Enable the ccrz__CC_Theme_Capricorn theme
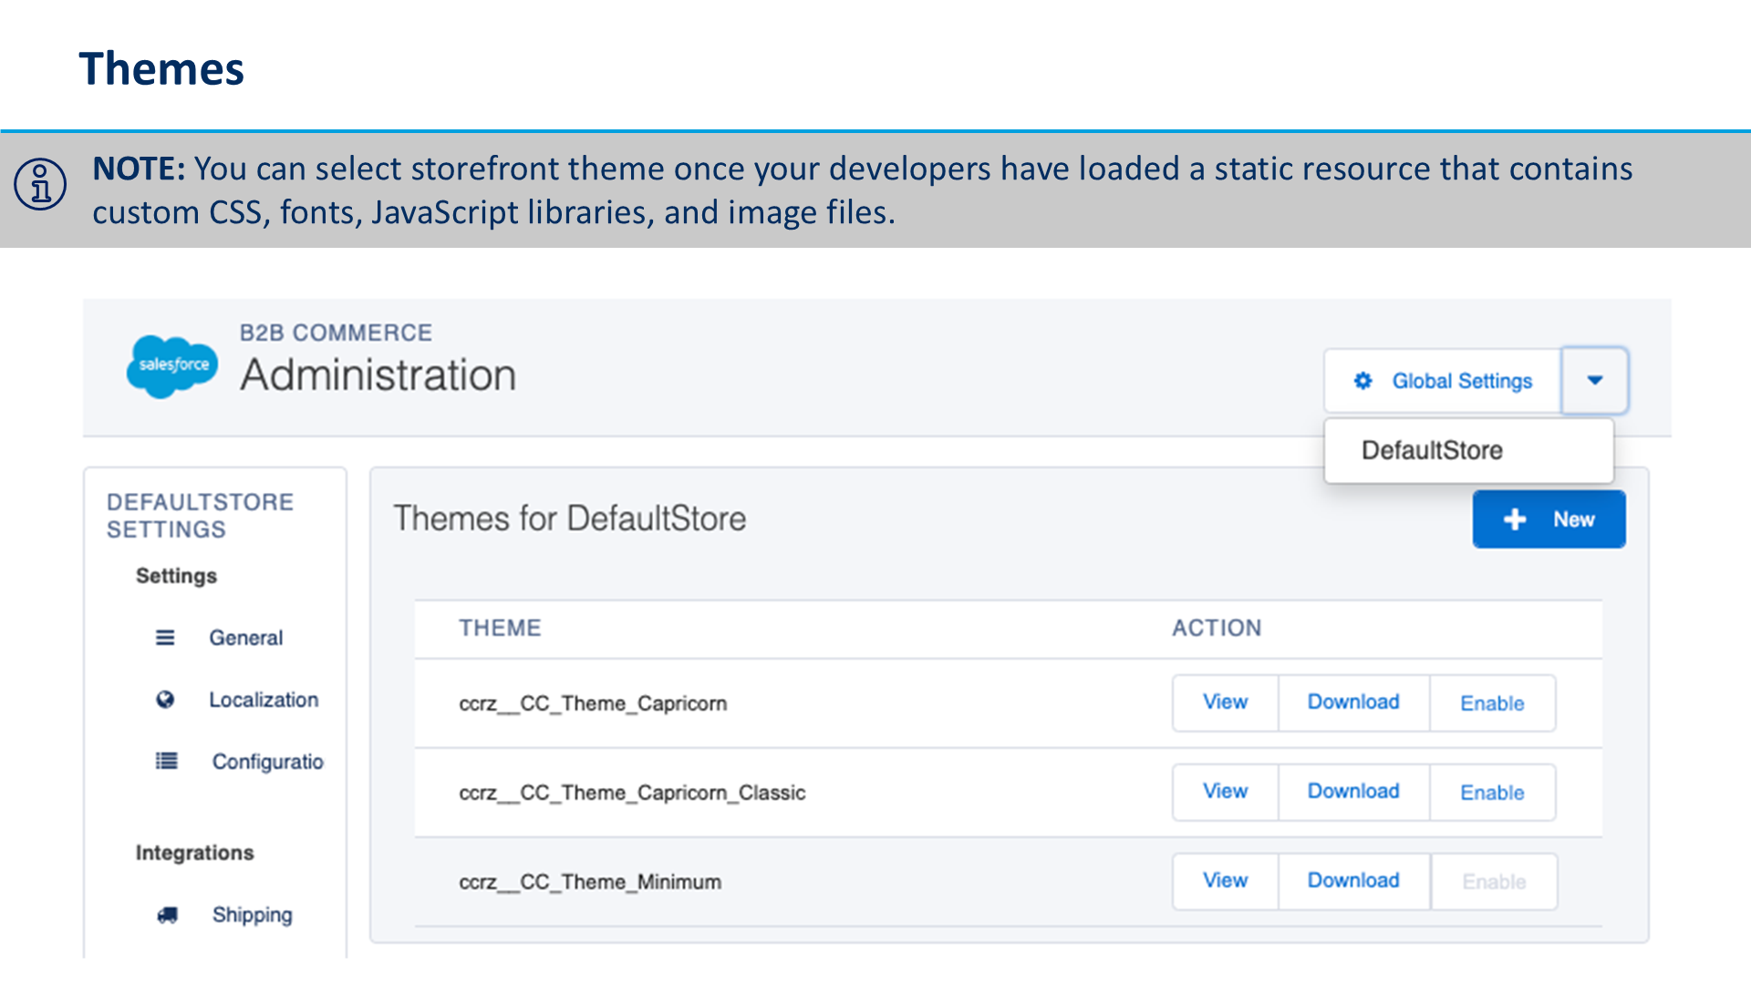Screen dimensions: 1751x984 coord(1492,703)
